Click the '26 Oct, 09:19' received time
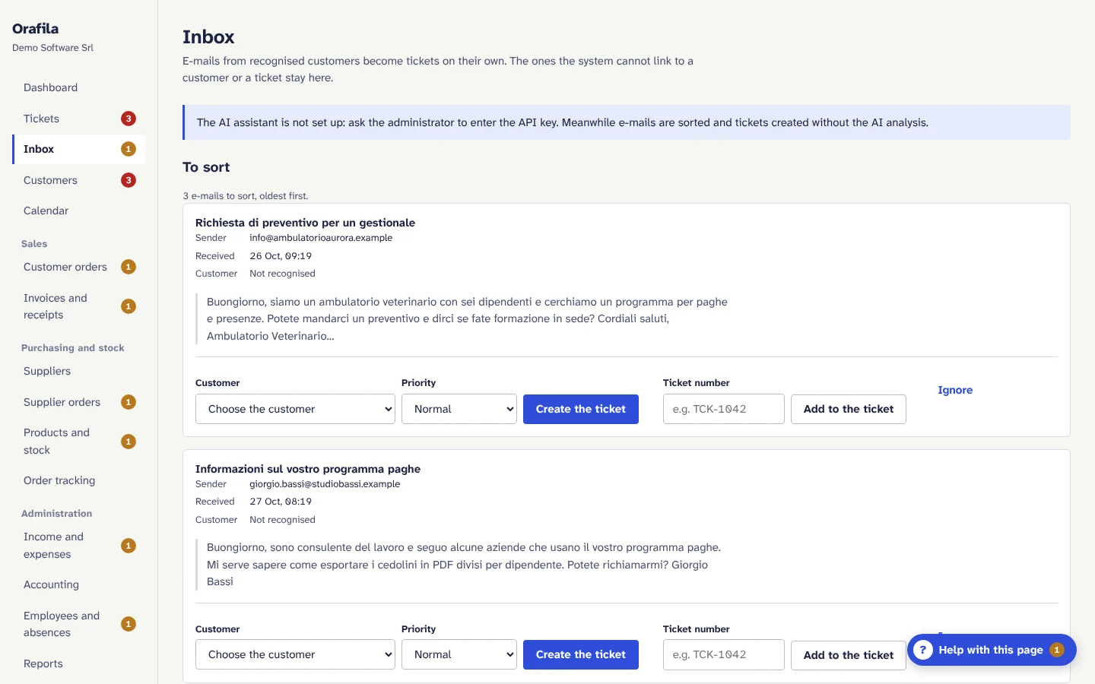Screen dimensions: 1095x684 (x=281, y=256)
